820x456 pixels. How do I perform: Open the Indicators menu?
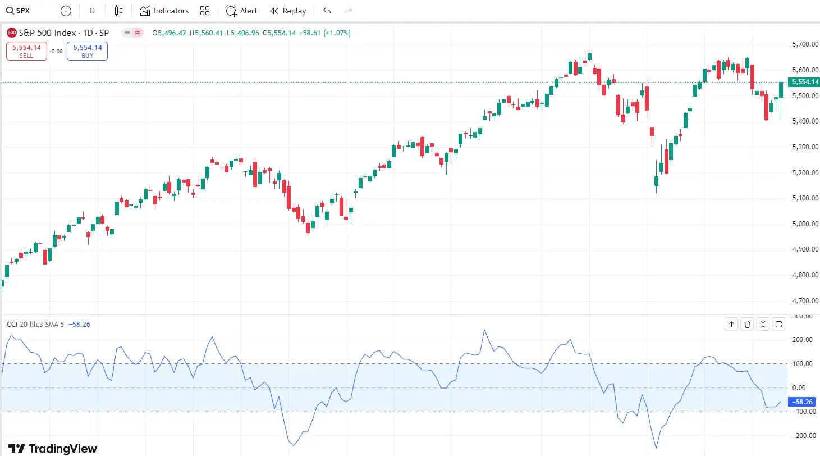coord(164,10)
